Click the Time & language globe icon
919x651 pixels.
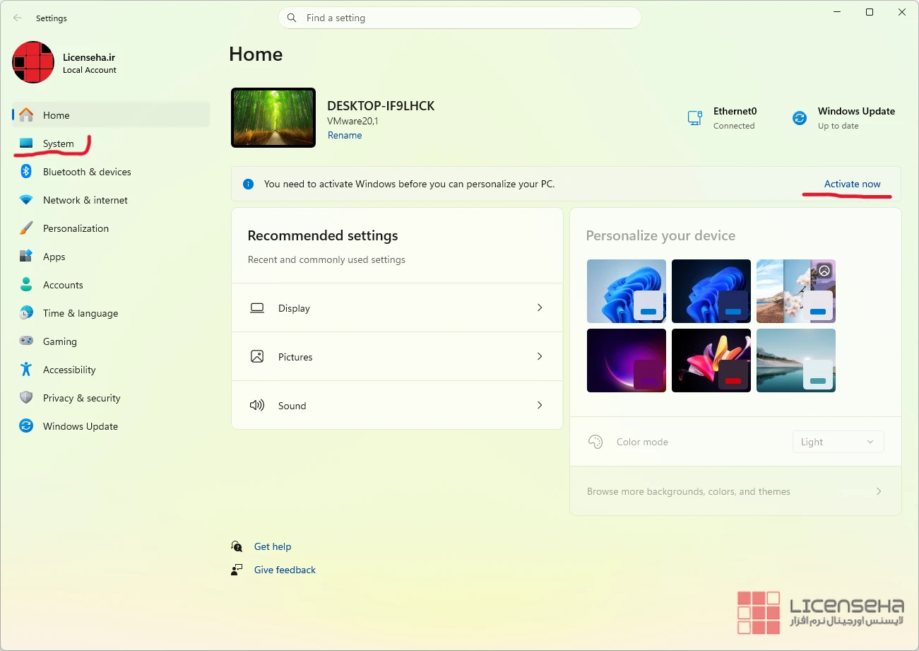[x=26, y=313]
